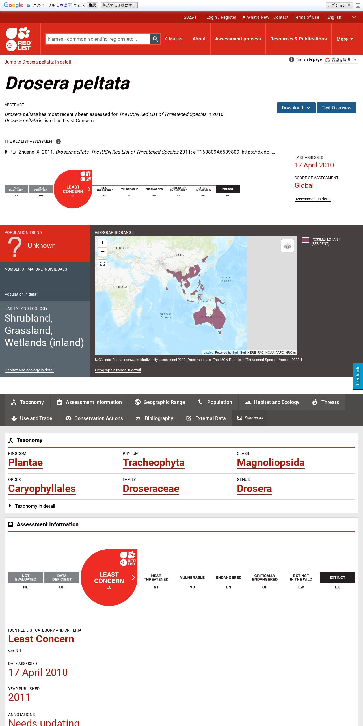Zoom out on the geographic range map
The image size is (363, 726).
(x=102, y=251)
